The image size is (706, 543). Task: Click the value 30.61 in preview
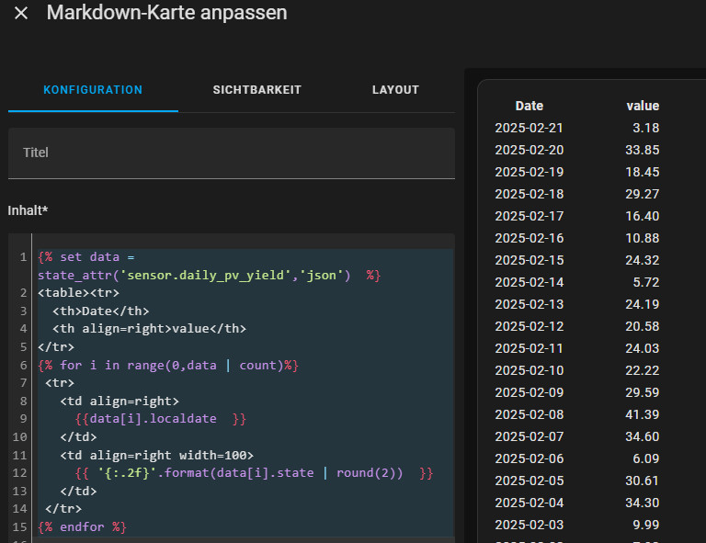643,481
